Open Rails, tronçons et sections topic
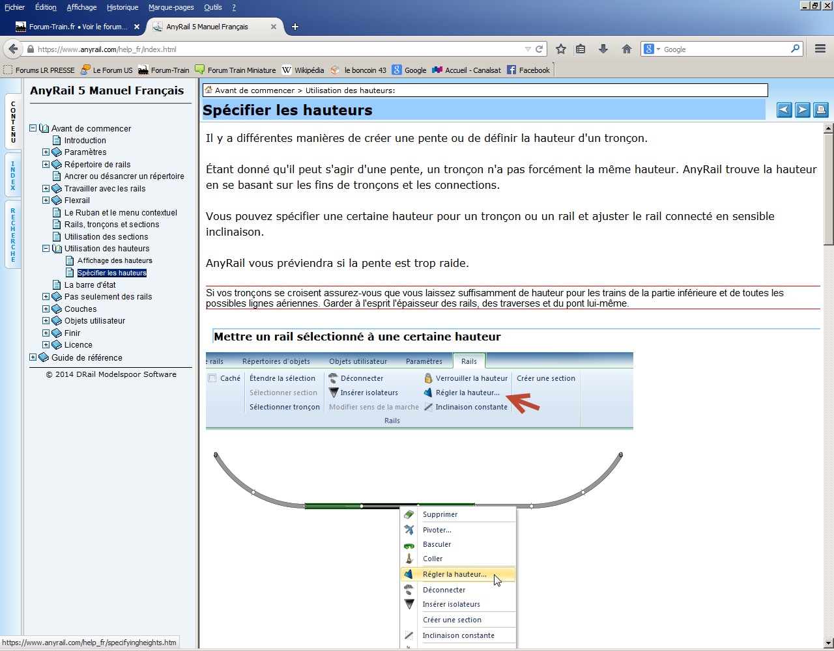Viewport: 834px width, 651px height. (x=111, y=225)
